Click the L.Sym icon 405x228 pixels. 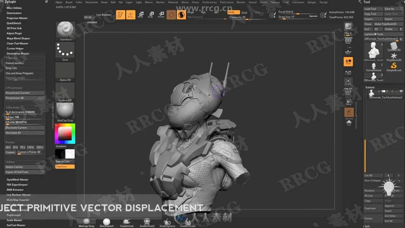point(348,72)
